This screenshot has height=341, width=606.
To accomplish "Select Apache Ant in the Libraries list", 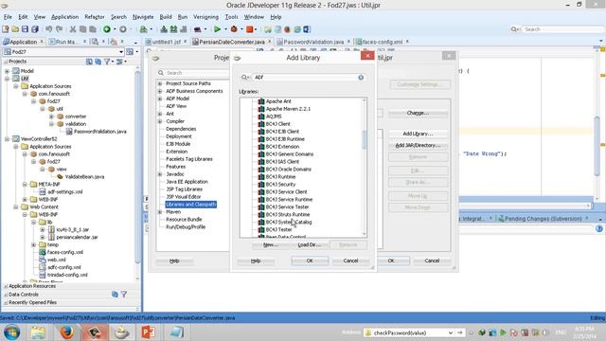I will [x=278, y=101].
